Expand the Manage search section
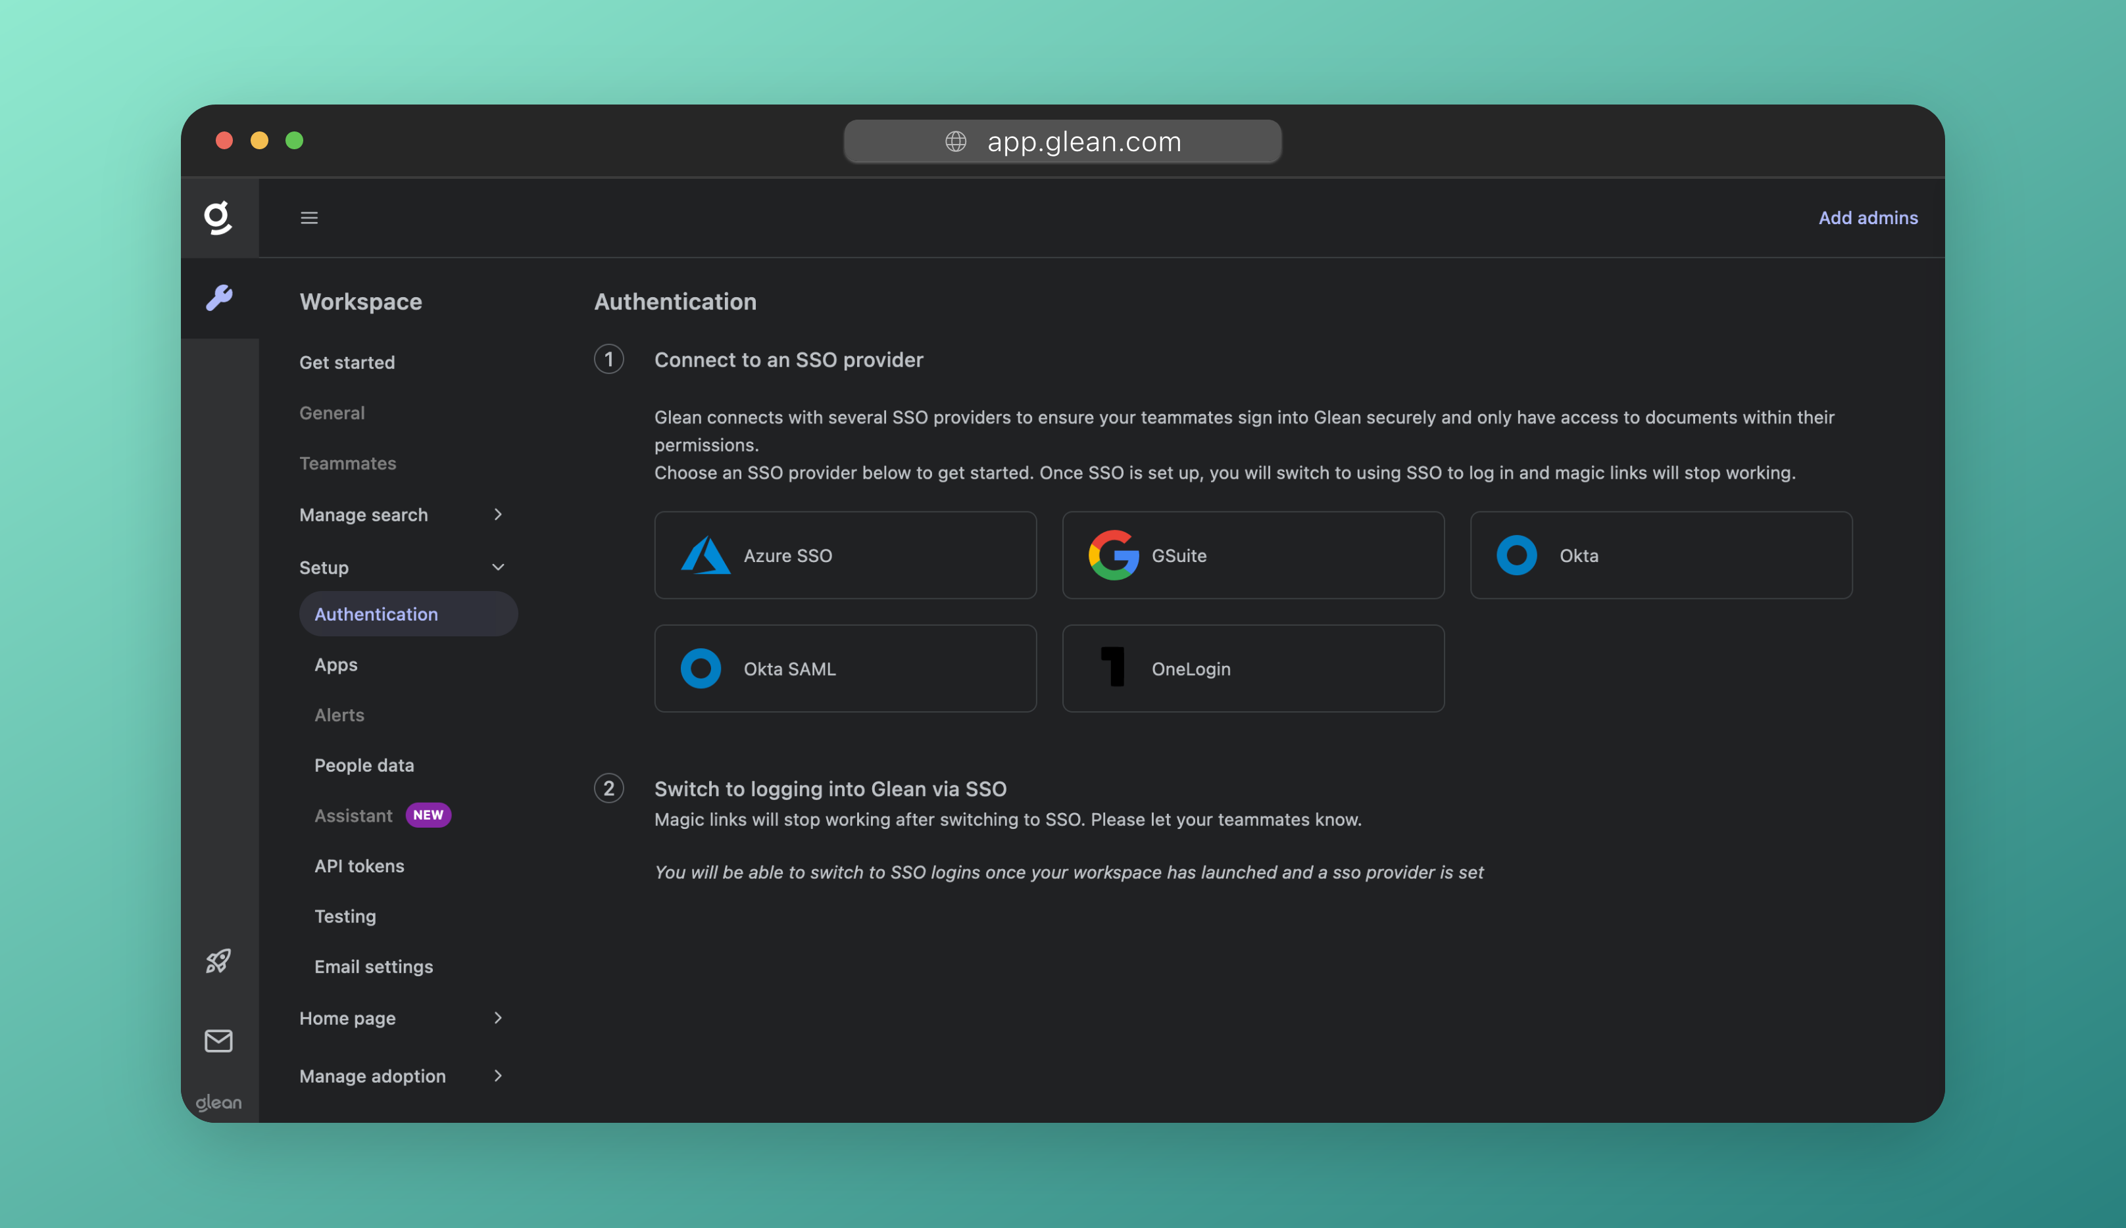Viewport: 2126px width, 1228px height. (497, 515)
